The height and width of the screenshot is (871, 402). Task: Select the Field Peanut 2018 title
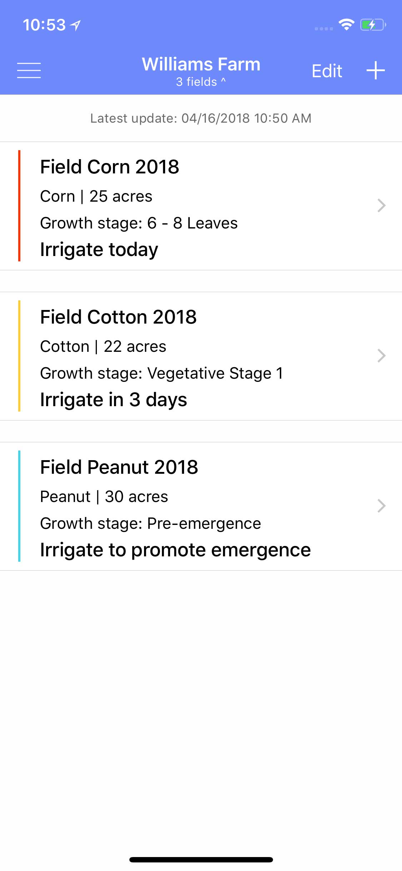(119, 467)
